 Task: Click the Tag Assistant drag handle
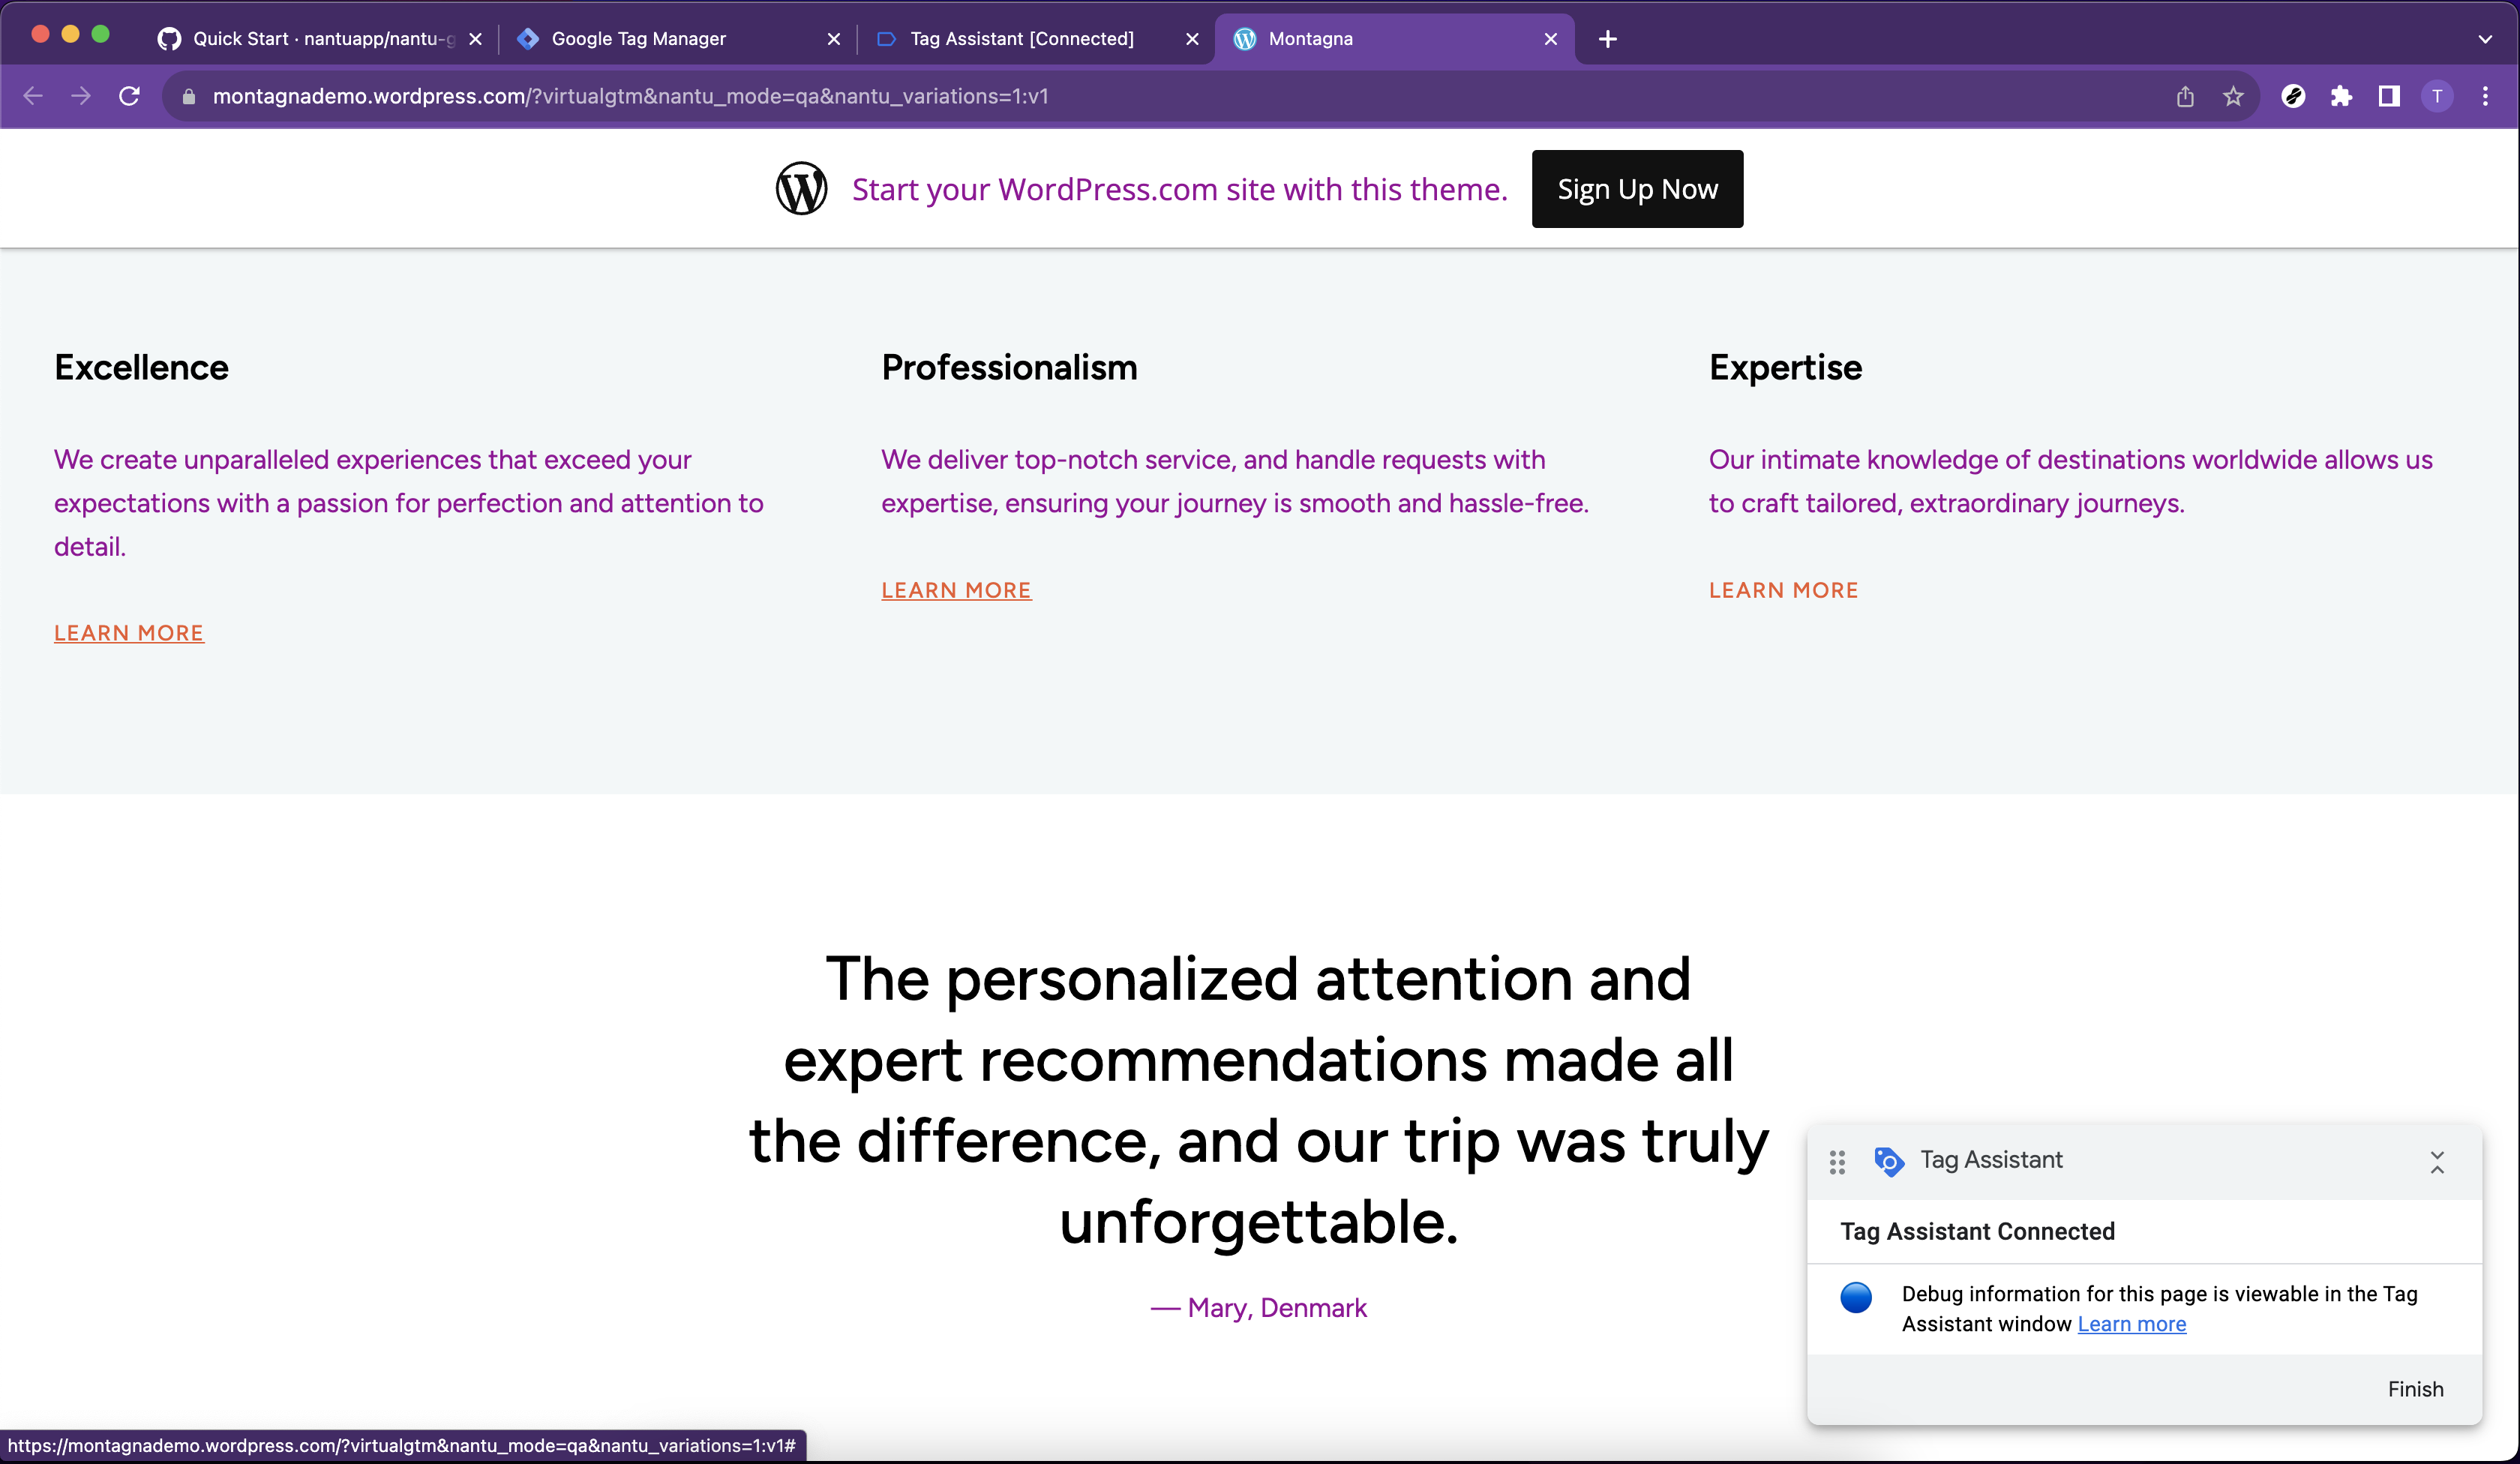point(1837,1161)
